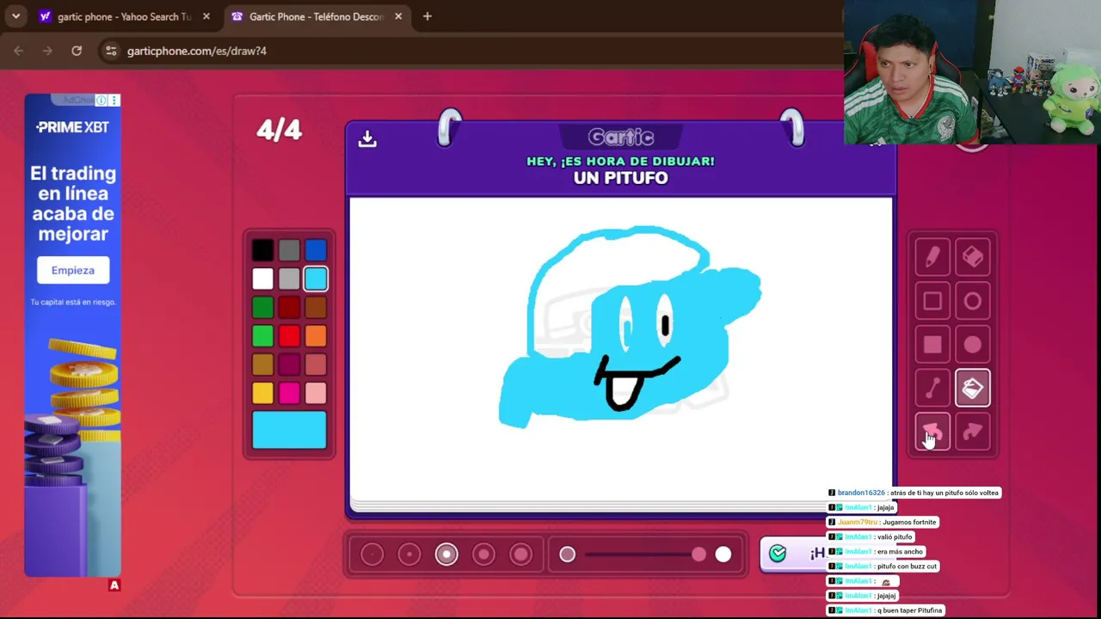The image size is (1101, 619).
Task: Go back to the previous page
Action: click(x=19, y=51)
